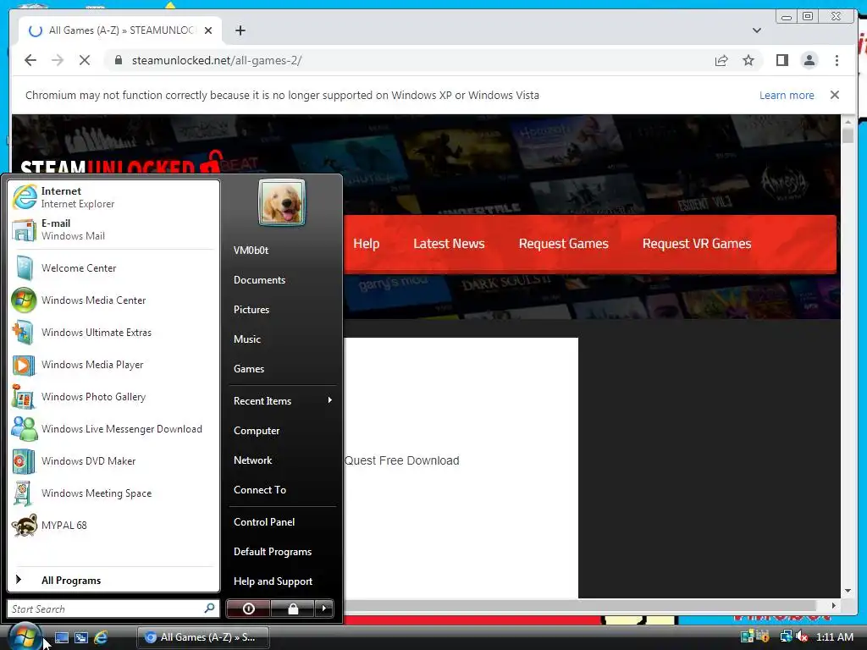Close the All Games tab
Viewport: 867px width, 650px height.
(x=208, y=30)
